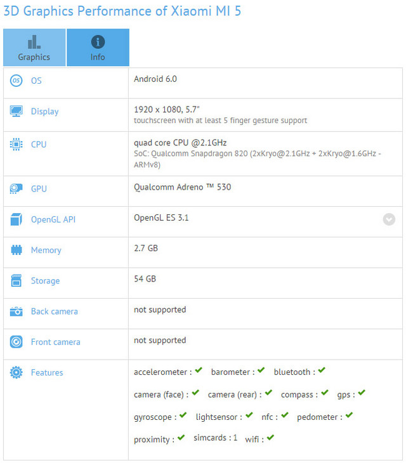Click the OpenGL API cube icon

coord(16,220)
